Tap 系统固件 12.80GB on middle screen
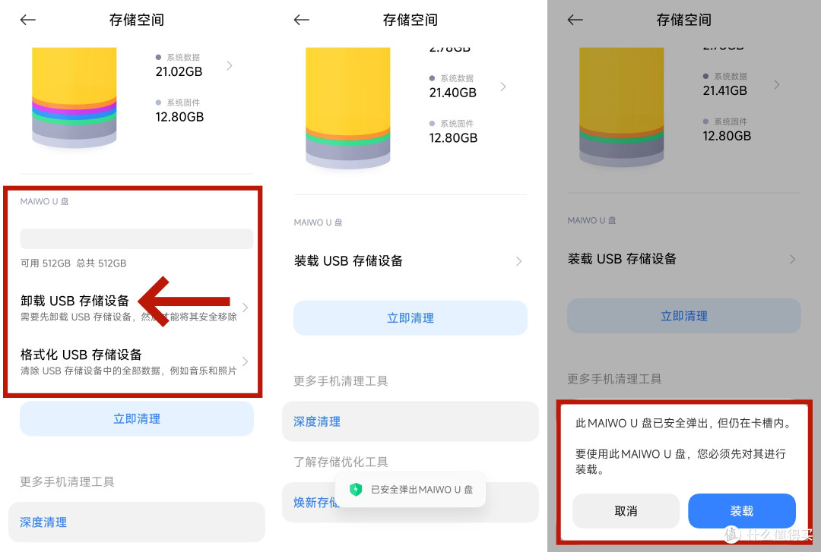The height and width of the screenshot is (552, 821). coord(453,131)
